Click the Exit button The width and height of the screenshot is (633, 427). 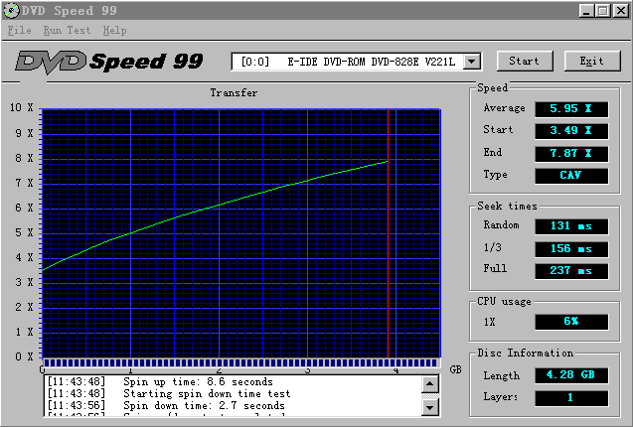592,61
